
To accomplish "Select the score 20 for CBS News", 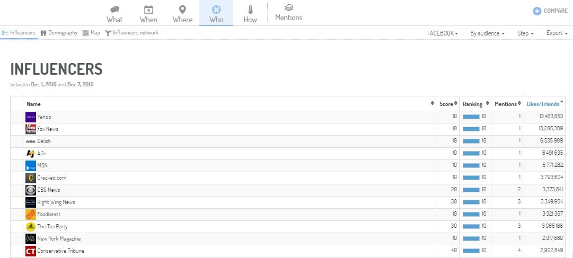I will pos(454,190).
